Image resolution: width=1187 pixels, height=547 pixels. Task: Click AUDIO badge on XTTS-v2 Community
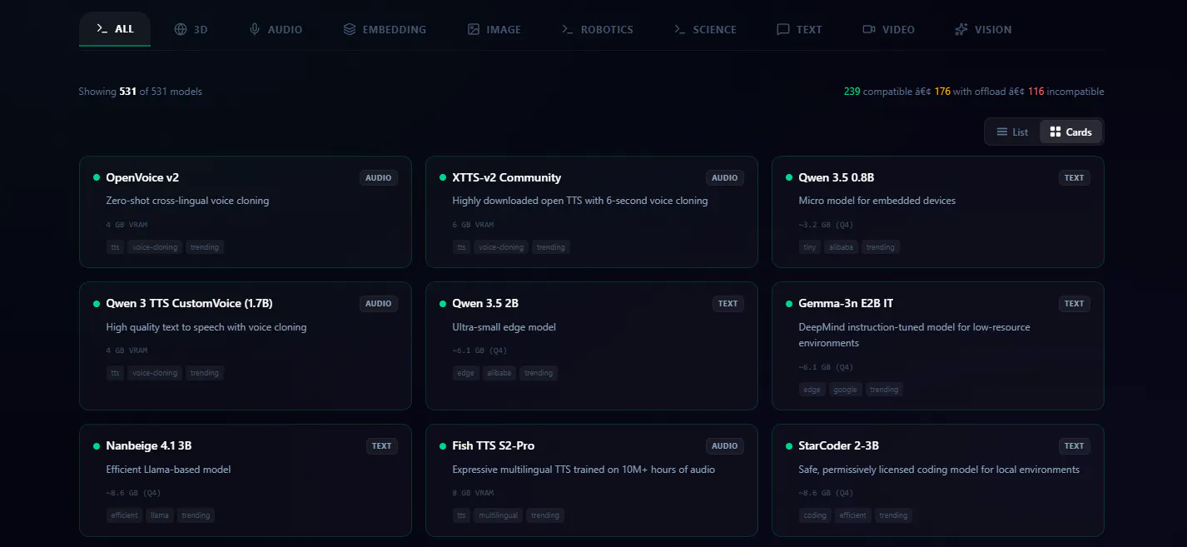tap(725, 177)
